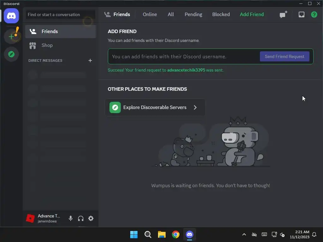This screenshot has width=323, height=242.
Task: Open the Inbox icon
Action: 301,14
